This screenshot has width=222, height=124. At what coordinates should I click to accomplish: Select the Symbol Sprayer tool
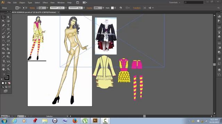tap(3, 61)
